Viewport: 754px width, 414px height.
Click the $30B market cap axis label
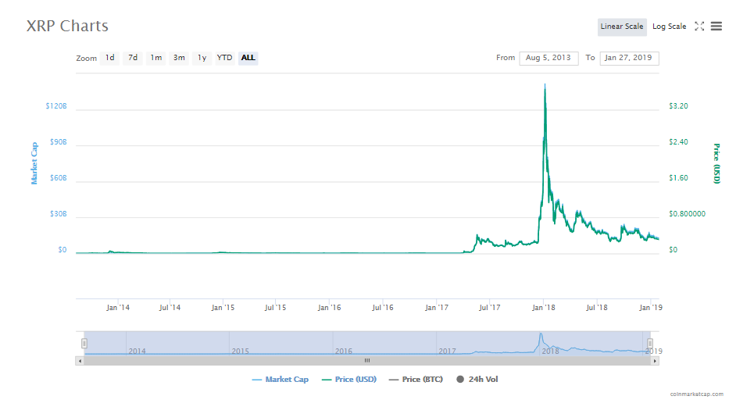click(58, 214)
